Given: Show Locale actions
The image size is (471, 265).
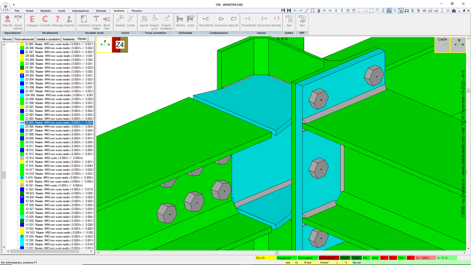Looking at the screenshot, I should (x=131, y=21).
